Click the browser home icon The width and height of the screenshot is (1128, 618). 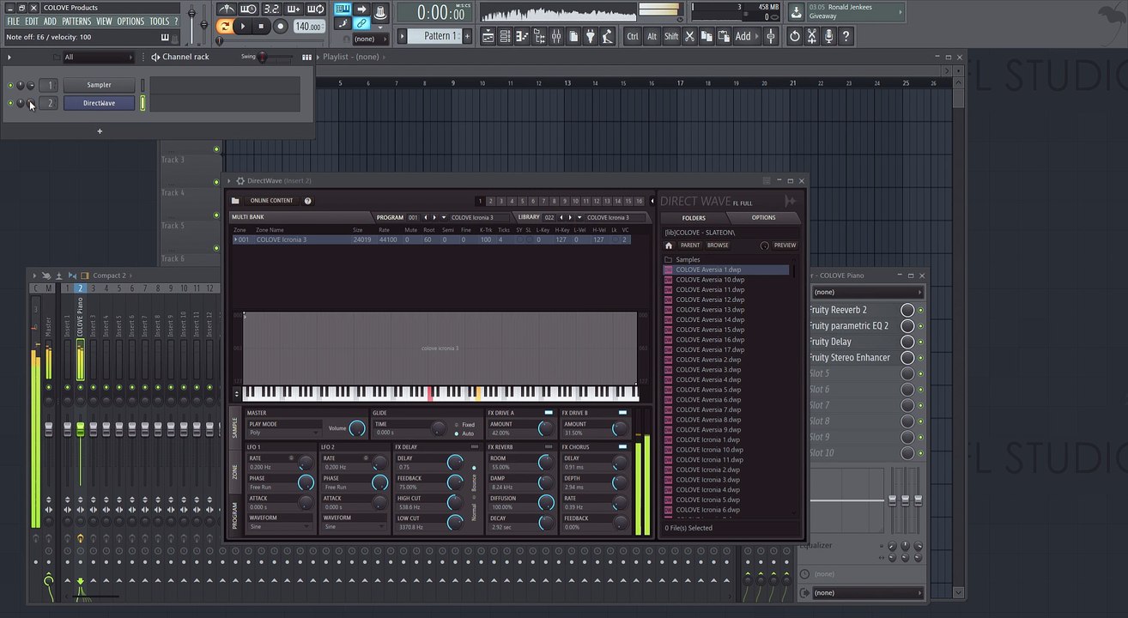pos(669,245)
